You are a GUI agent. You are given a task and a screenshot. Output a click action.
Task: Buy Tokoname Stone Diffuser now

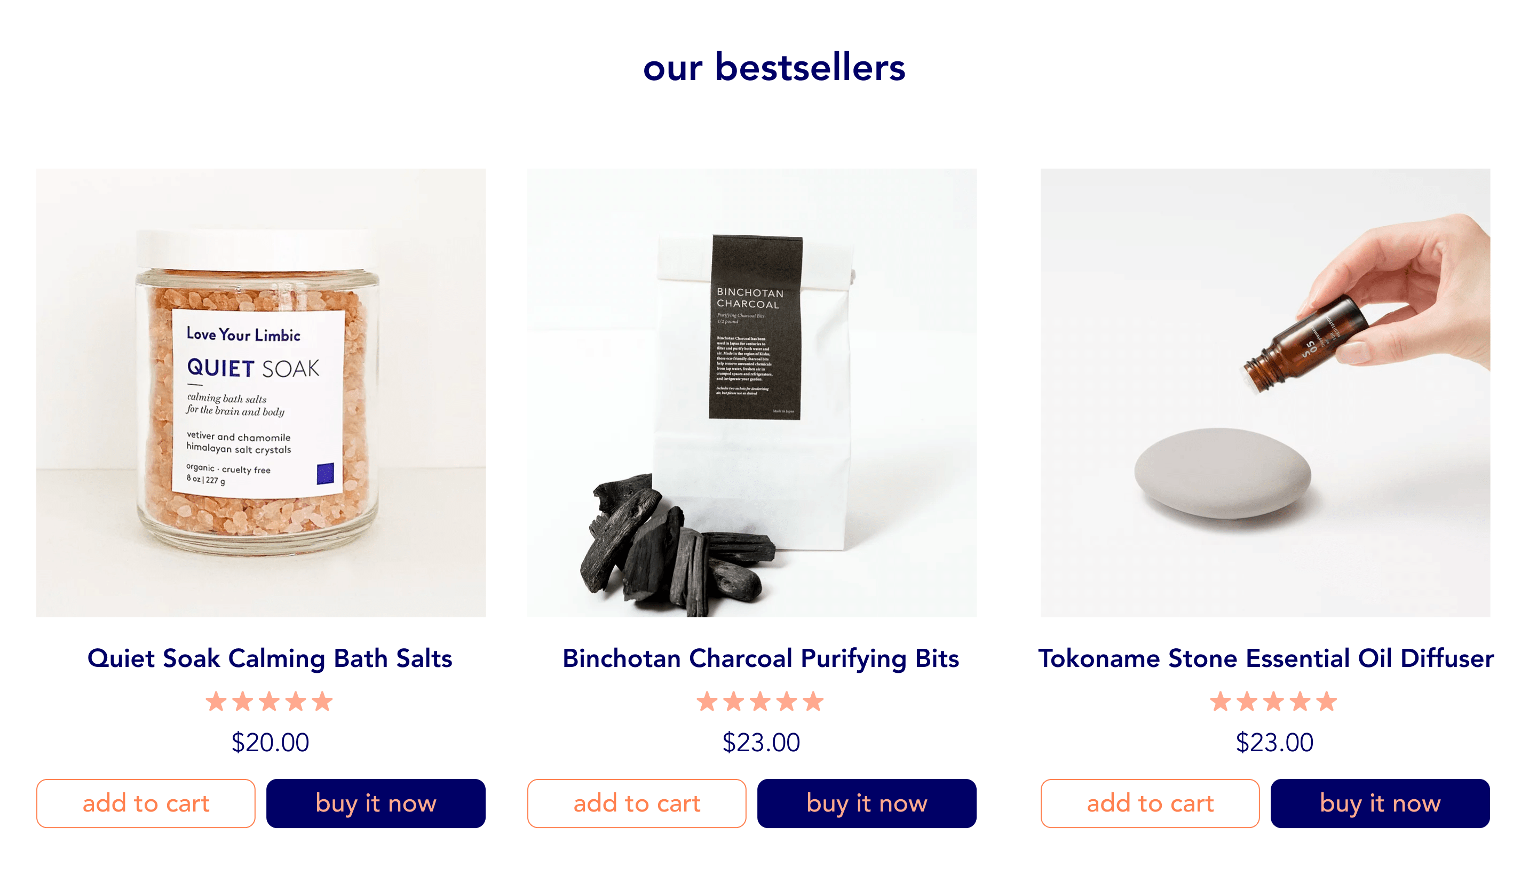(x=1380, y=803)
